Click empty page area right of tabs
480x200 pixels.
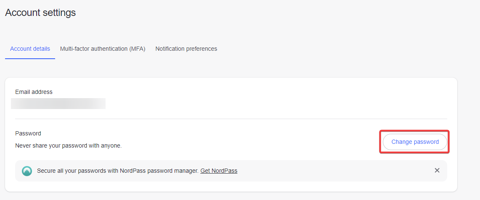(x=337, y=49)
